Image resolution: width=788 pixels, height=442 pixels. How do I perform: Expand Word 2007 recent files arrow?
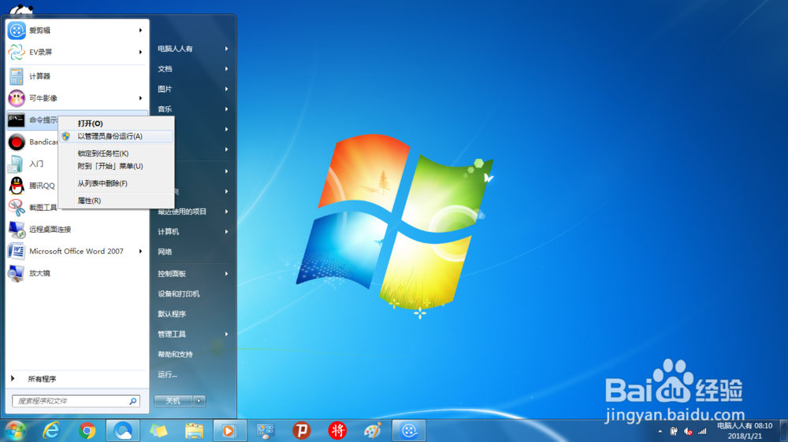click(140, 252)
